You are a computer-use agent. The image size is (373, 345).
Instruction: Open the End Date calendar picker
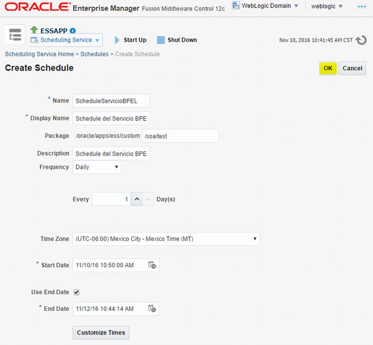(152, 308)
